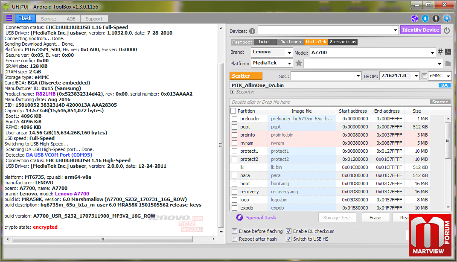The width and height of the screenshot is (457, 262).
Task: Open the Brand dropdown showing Lenovo
Action: [289, 53]
